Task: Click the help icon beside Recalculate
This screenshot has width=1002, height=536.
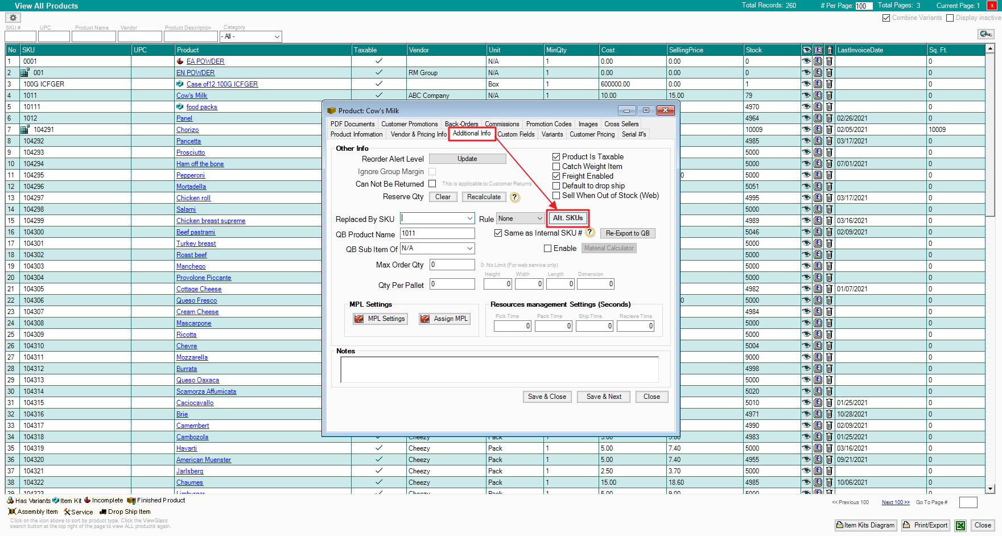Action: 514,197
